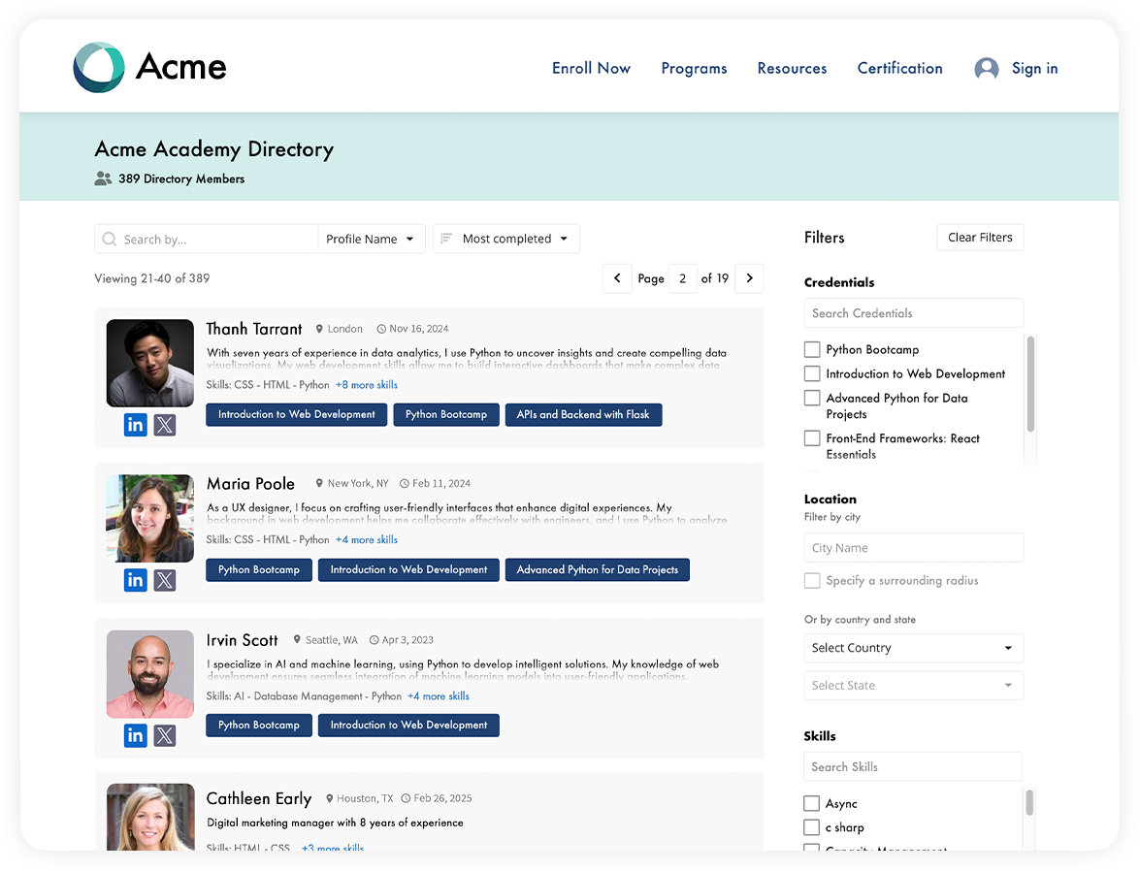
Task: Click the Clear Filters button
Action: point(980,237)
